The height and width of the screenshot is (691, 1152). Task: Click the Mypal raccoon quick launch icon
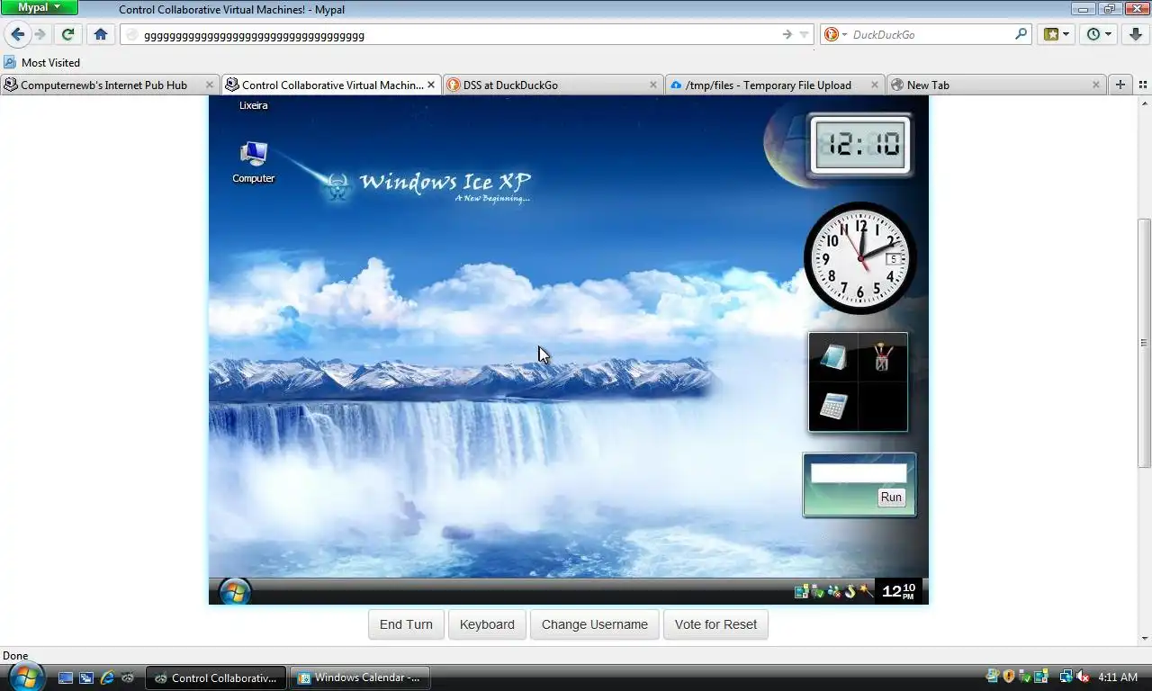128,678
